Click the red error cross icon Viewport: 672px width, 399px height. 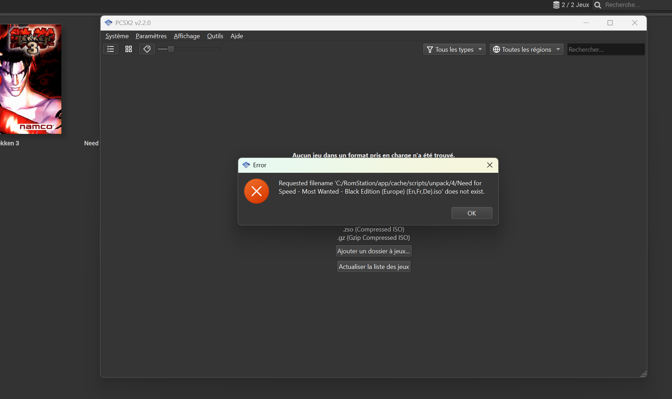(257, 191)
